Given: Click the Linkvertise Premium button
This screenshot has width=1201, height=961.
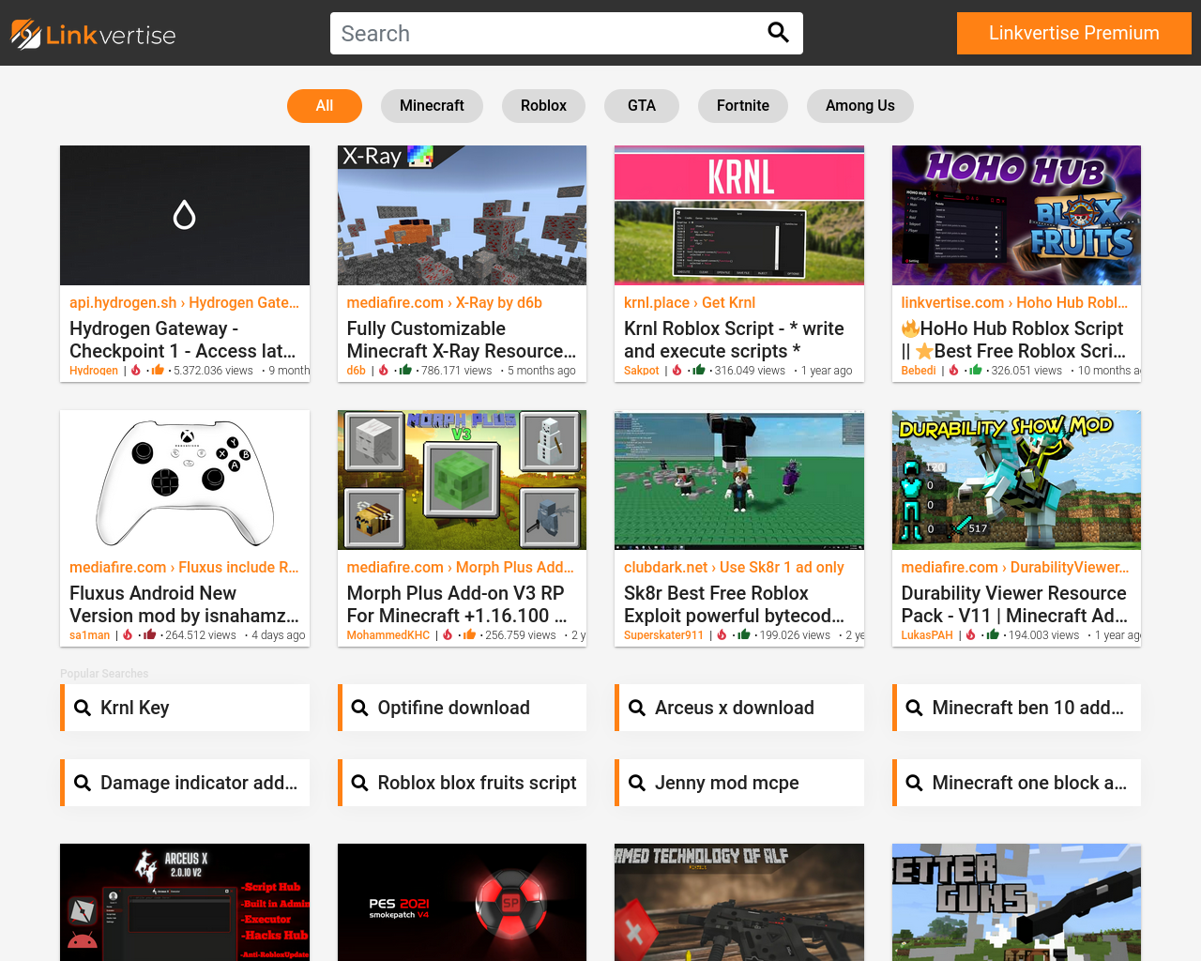Looking at the screenshot, I should [x=1074, y=34].
